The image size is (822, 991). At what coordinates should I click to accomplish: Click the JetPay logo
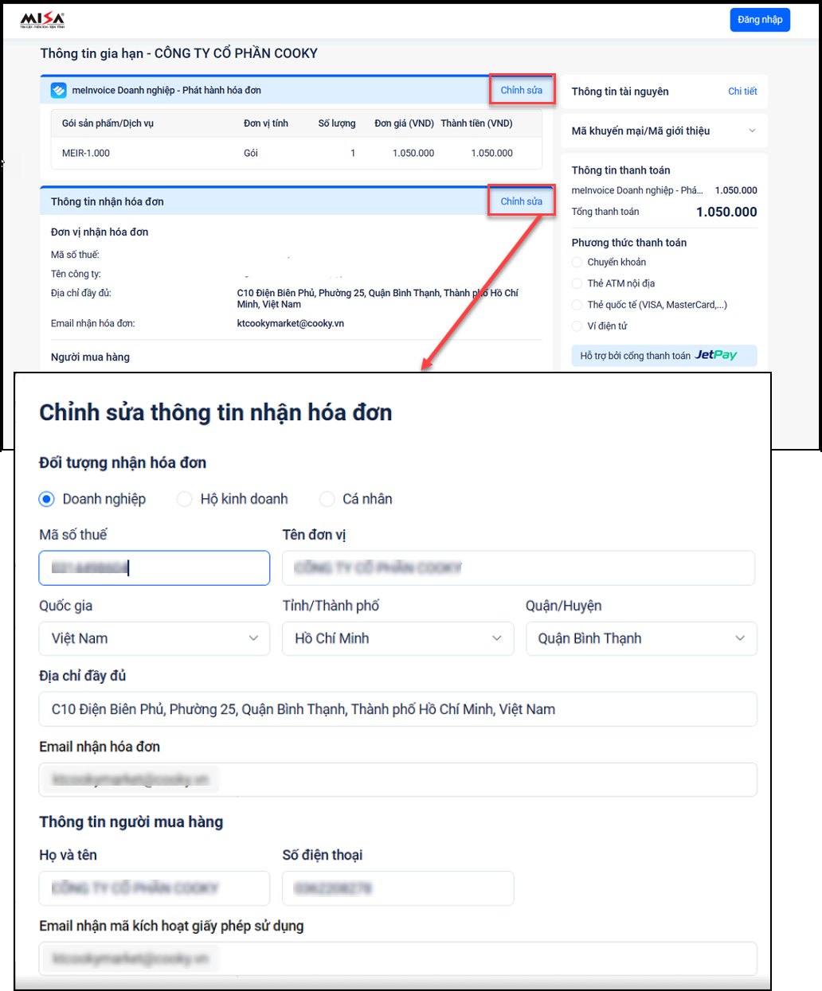click(716, 355)
